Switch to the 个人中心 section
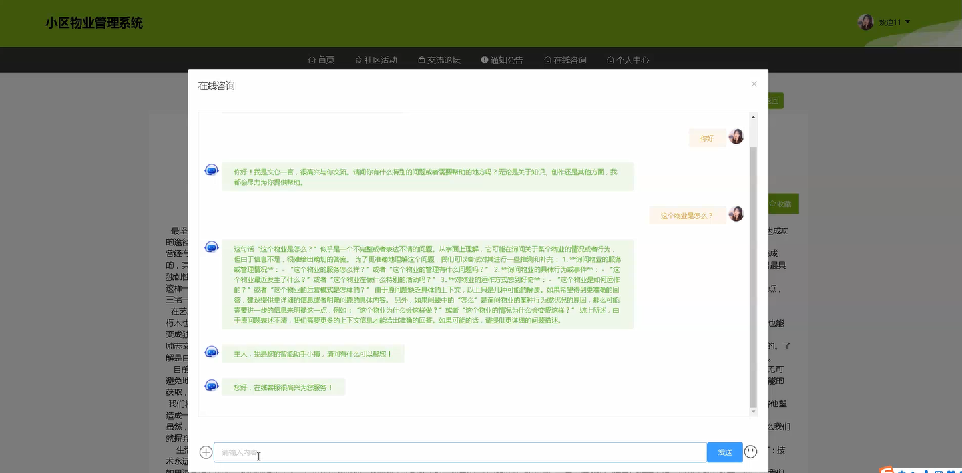 pos(628,59)
